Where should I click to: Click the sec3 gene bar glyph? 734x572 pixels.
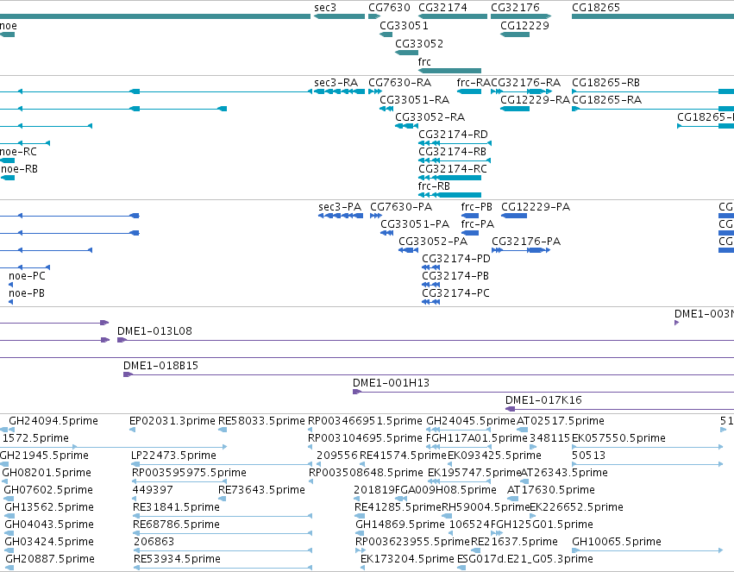click(x=339, y=16)
